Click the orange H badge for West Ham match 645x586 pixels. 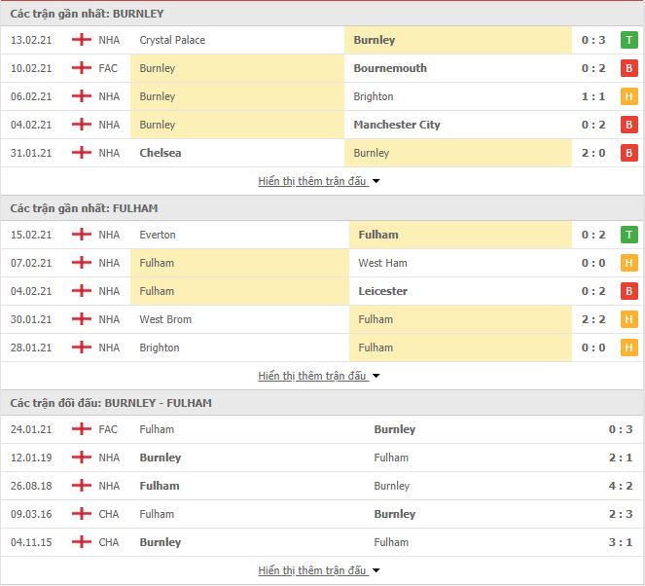[629, 263]
